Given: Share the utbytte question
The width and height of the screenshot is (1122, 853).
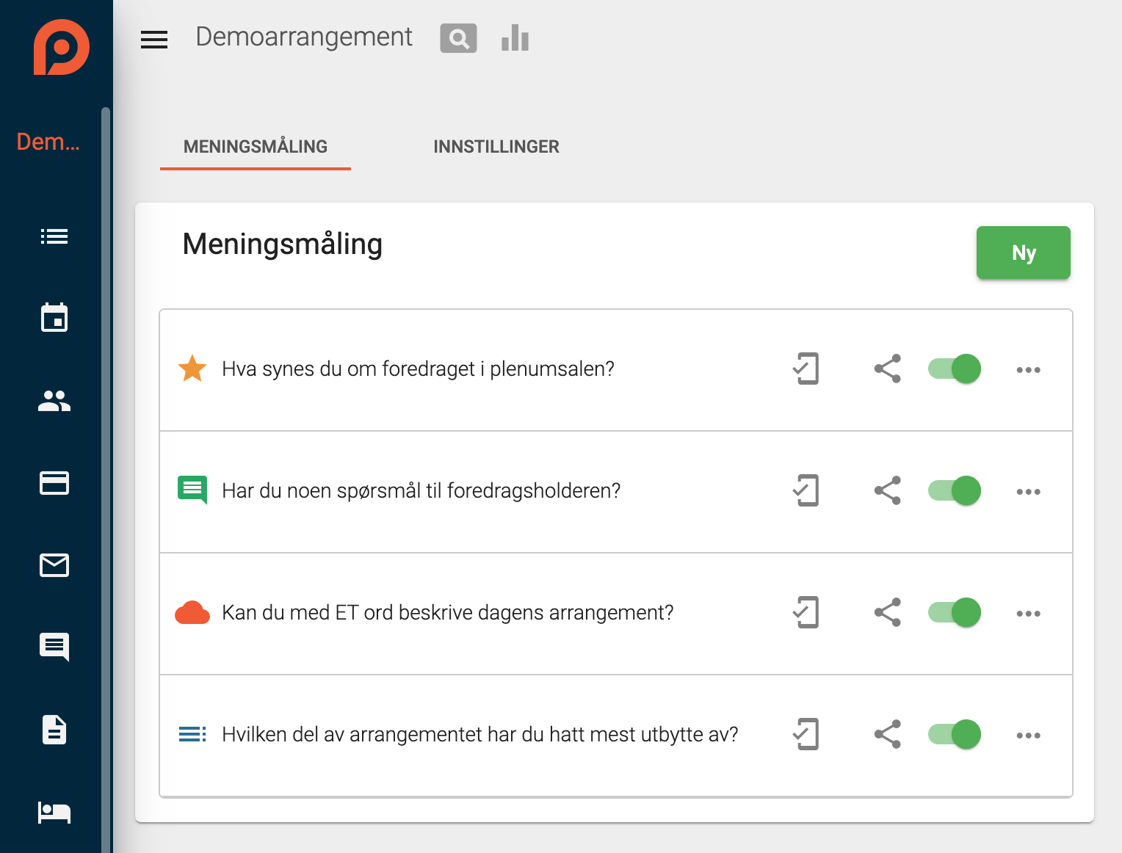Looking at the screenshot, I should (888, 734).
